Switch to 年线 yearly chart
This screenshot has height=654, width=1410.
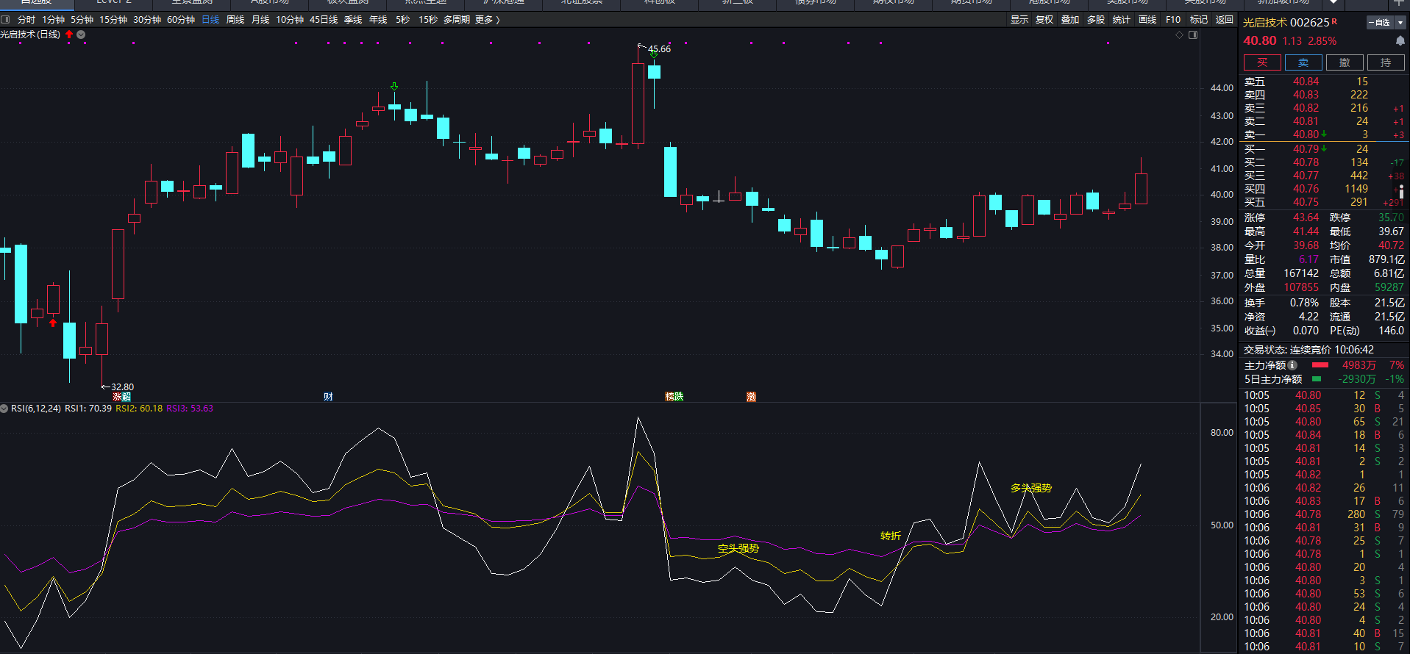click(x=378, y=20)
